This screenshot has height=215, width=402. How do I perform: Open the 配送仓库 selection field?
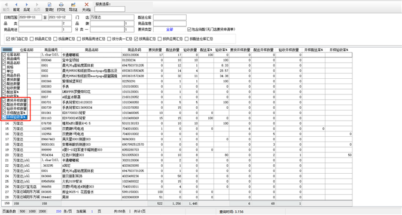coord(170,17)
